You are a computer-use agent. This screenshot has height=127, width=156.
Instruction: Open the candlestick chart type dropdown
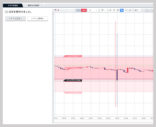(104, 10)
